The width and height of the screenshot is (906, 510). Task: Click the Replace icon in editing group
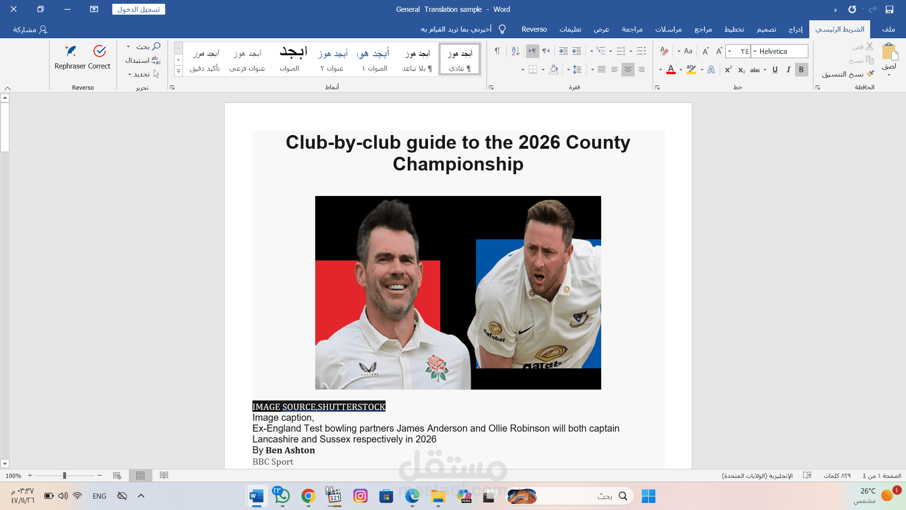(156, 60)
